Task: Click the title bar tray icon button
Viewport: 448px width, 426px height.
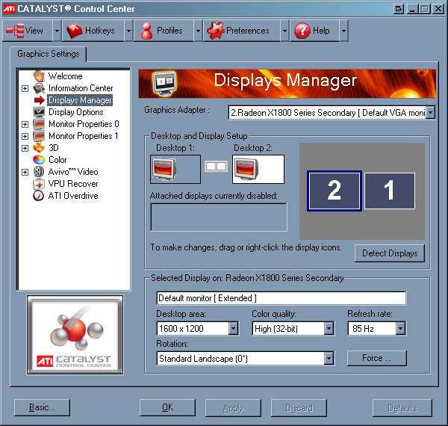Action: [399, 9]
